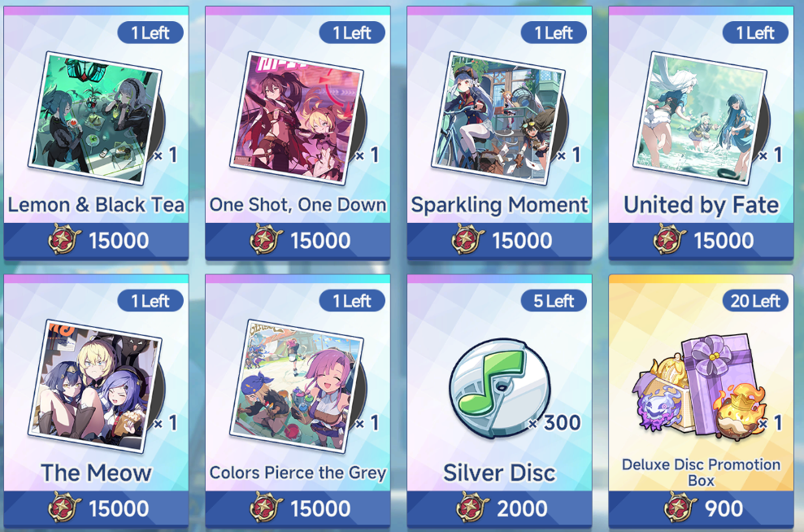The height and width of the screenshot is (532, 804).
Task: Purchase Sparkling Moment via its 15000 price bar
Action: [499, 240]
